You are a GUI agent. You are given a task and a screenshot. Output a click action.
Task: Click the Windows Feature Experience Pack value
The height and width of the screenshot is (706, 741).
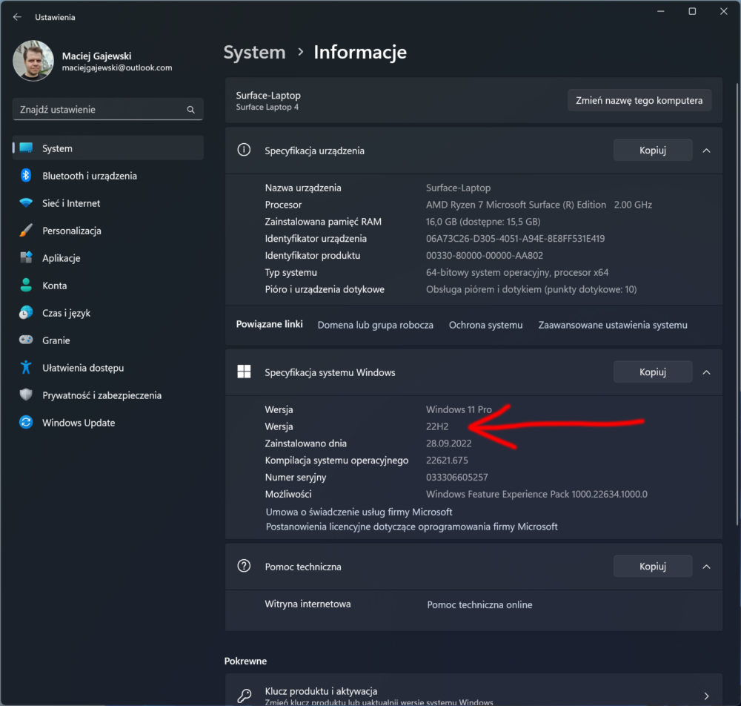click(x=536, y=494)
